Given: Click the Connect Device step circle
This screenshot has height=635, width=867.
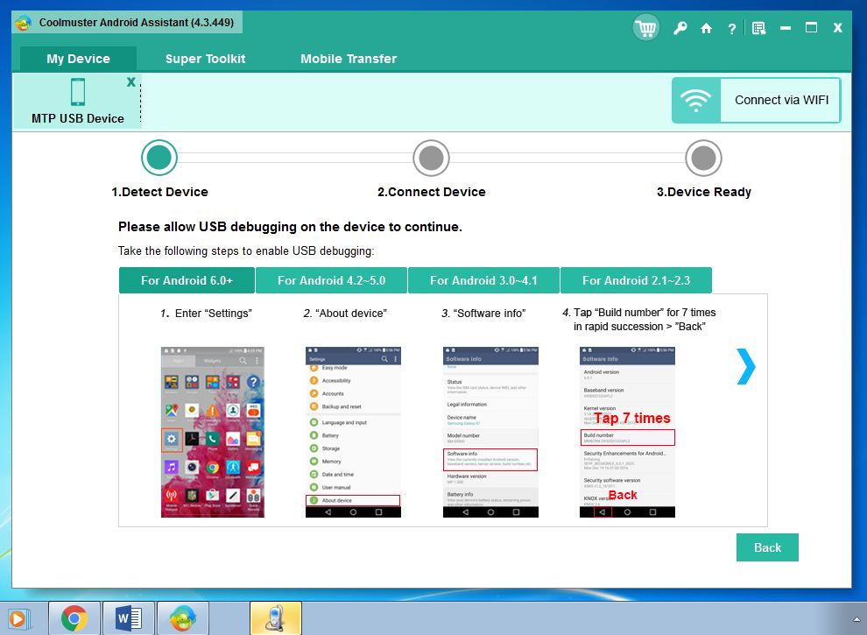Looking at the screenshot, I should 431,158.
